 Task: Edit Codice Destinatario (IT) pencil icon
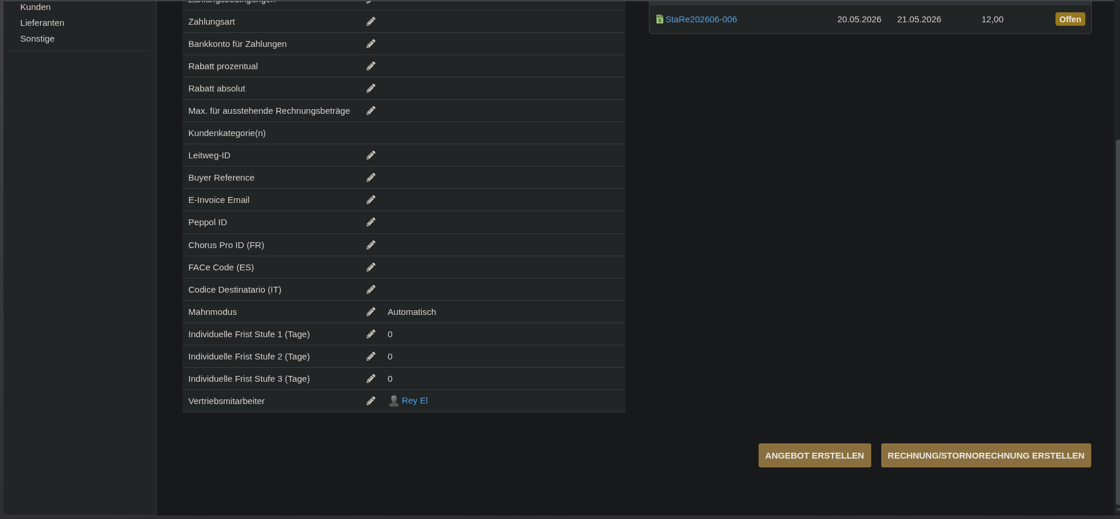tap(371, 290)
